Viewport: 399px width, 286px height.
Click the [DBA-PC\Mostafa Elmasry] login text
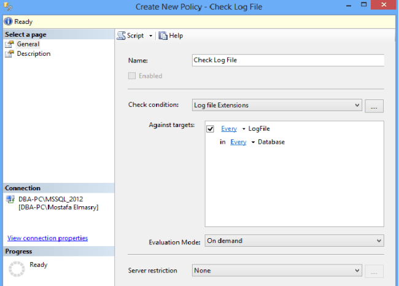click(x=58, y=207)
